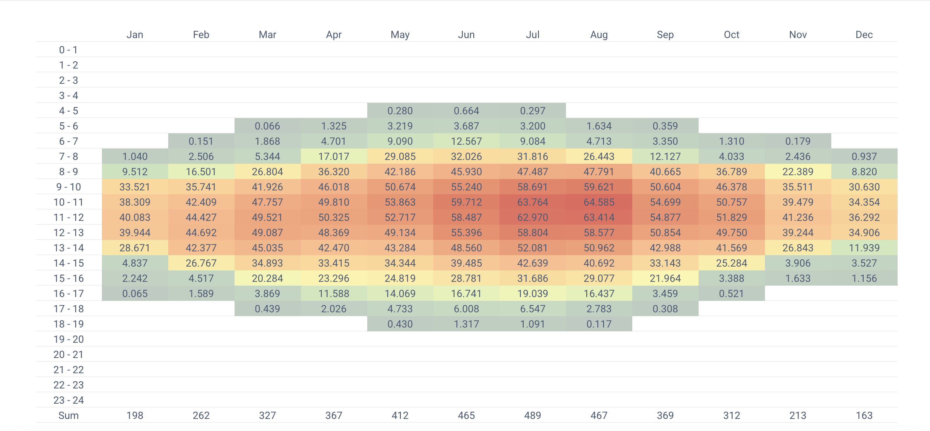Click cell value 1.040 in Jan
This screenshot has height=431, width=930.
pyautogui.click(x=135, y=156)
